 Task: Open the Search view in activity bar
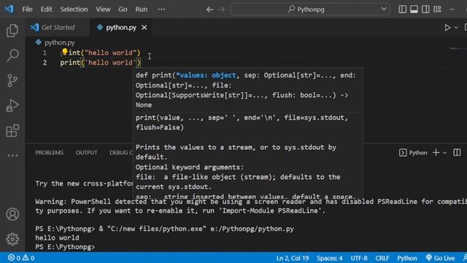(12, 56)
